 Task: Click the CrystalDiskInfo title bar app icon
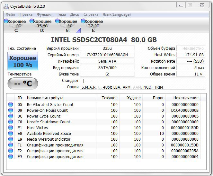coord(6,6)
